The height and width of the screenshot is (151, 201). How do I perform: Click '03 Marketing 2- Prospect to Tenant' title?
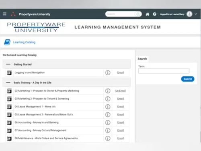(42, 99)
